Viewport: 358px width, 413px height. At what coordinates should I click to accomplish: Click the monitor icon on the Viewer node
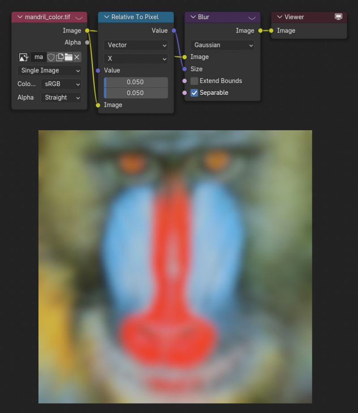[339, 17]
